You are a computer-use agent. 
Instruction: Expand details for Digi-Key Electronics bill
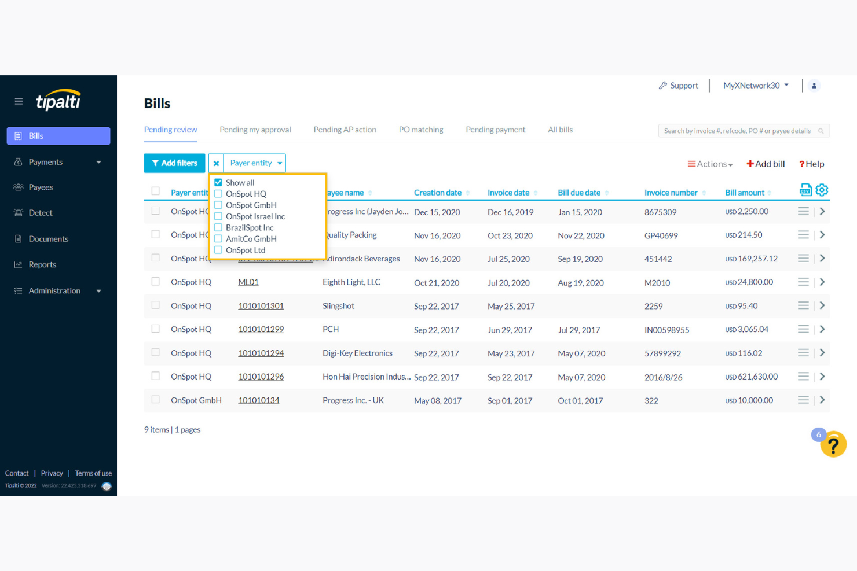pos(822,353)
